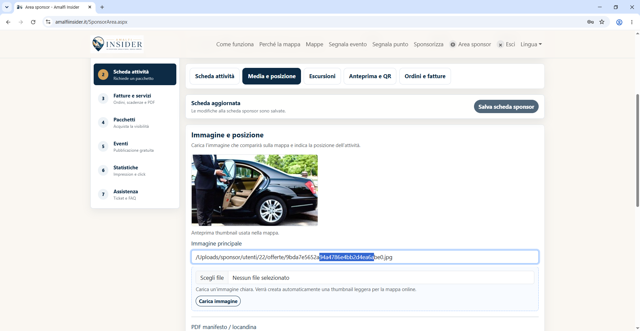
Task: Close the Area sponsor tab
Action: [90, 7]
